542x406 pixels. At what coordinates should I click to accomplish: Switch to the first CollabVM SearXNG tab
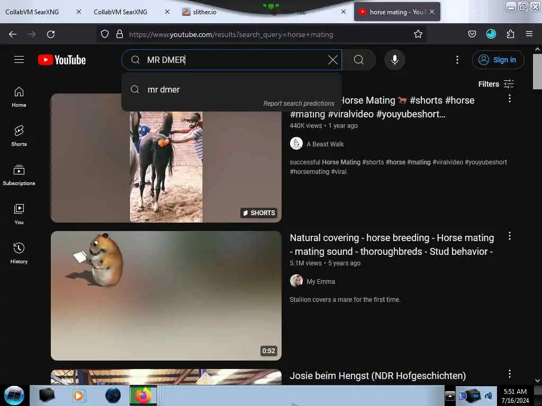tap(32, 12)
